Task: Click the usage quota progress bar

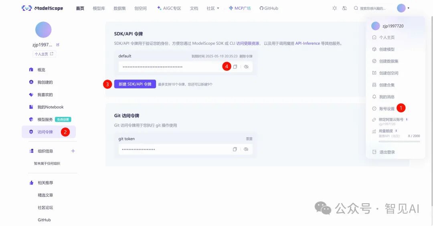Action: click(x=399, y=141)
